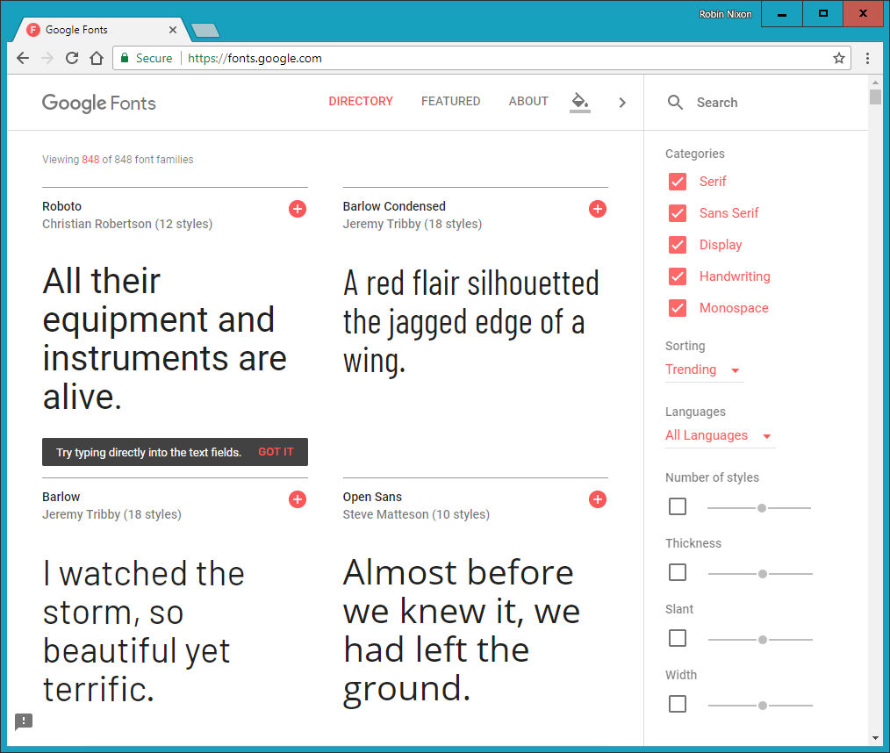This screenshot has width=890, height=753.
Task: Enable the Slant filter checkbox
Action: coord(677,638)
